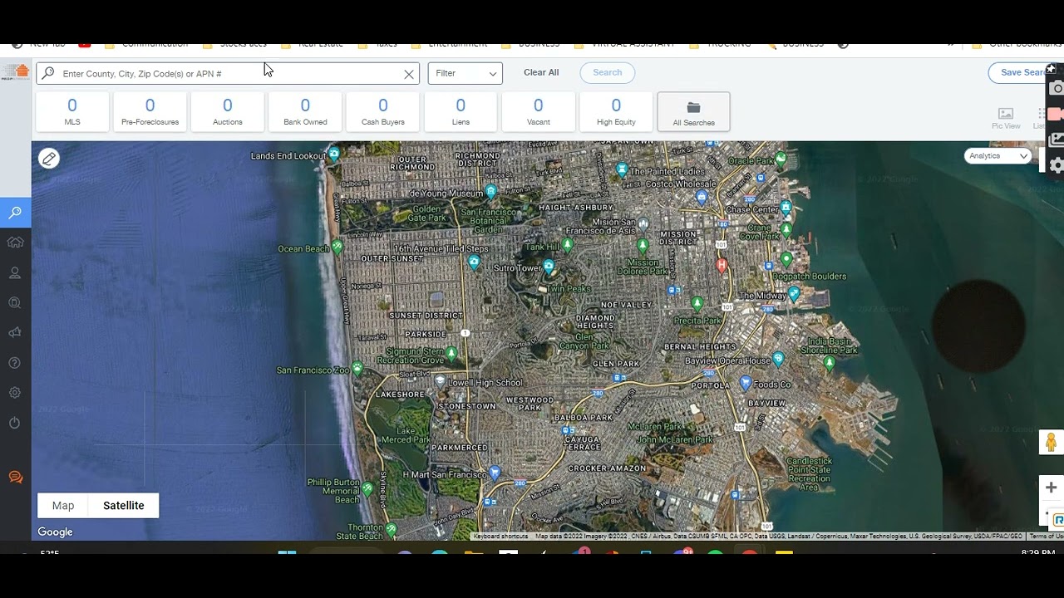Click the Foods Co map pin
The image size is (1064, 598).
point(746,383)
